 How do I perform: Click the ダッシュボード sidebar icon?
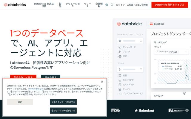[120, 47]
